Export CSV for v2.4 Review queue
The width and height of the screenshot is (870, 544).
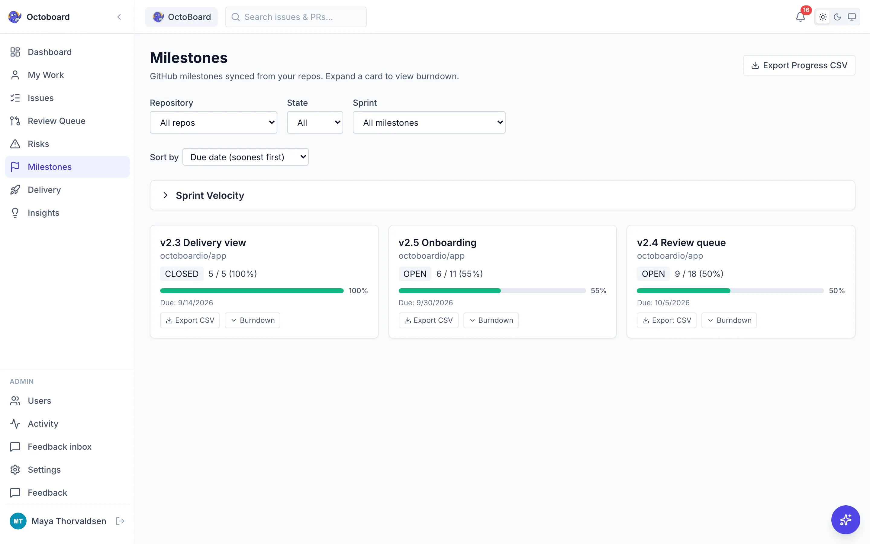(666, 320)
